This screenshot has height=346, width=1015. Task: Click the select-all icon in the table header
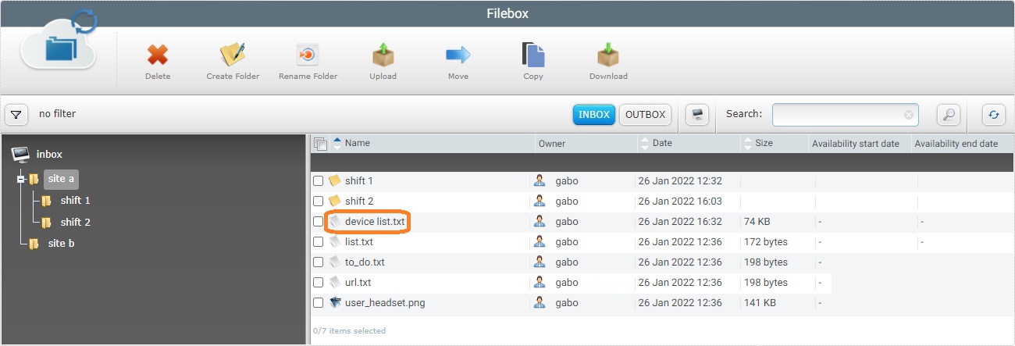(320, 143)
